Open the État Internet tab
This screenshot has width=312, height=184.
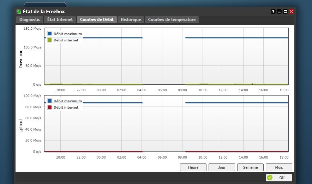[x=60, y=19]
